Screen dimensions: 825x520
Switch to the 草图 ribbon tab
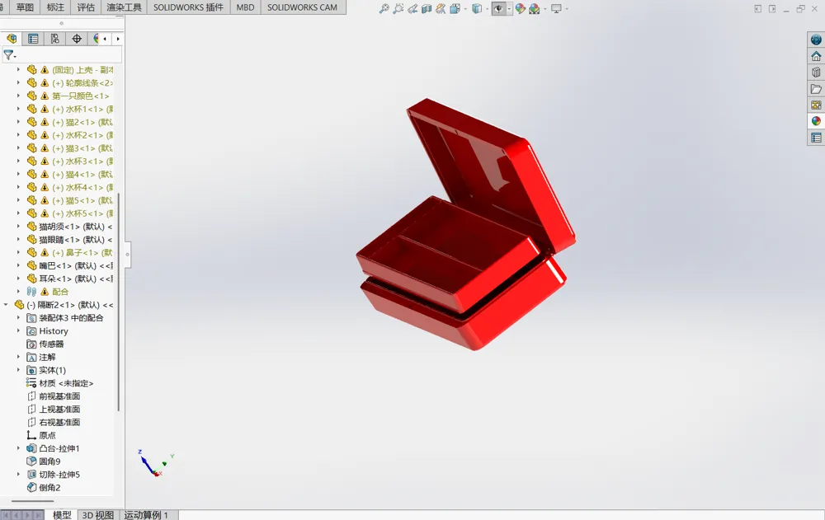pos(25,7)
